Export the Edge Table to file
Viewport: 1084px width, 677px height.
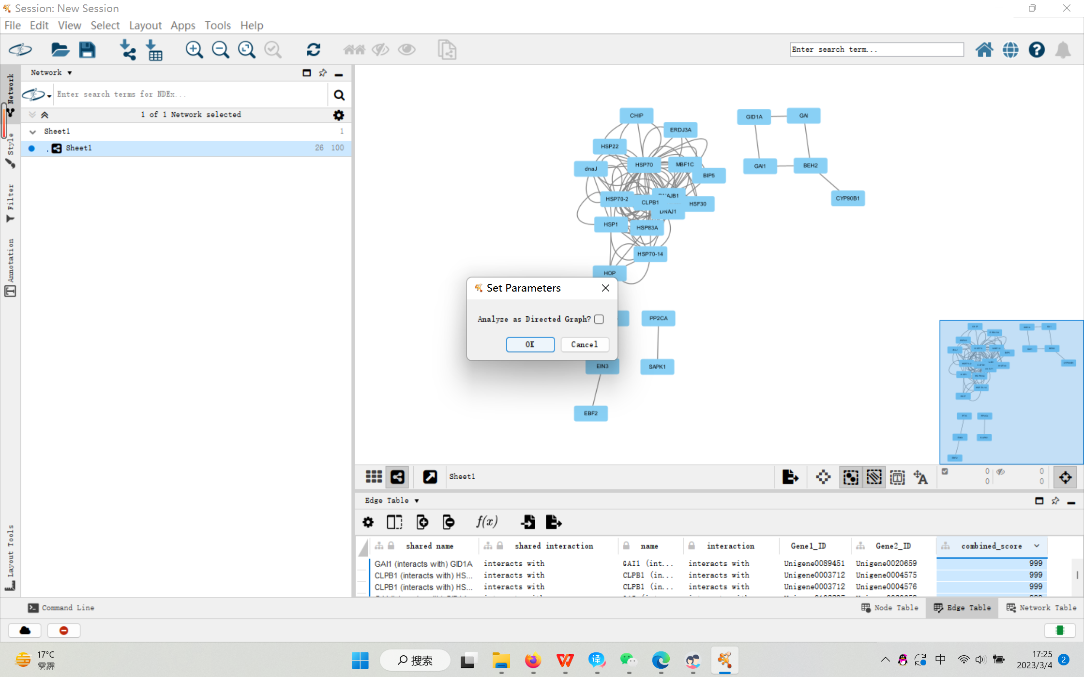(x=554, y=522)
